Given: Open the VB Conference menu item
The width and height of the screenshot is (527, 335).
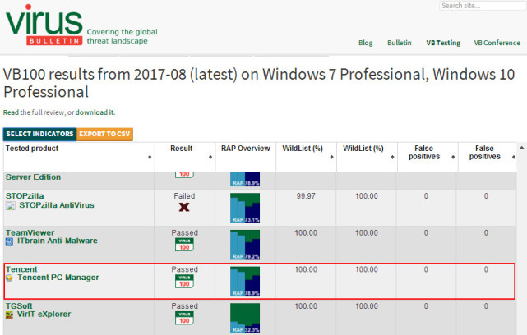Looking at the screenshot, I should click(x=497, y=43).
